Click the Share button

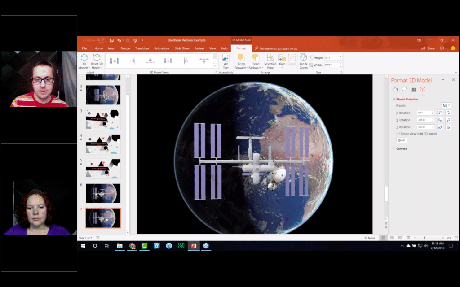[428, 48]
